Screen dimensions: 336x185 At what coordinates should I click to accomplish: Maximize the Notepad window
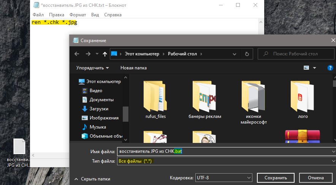pos(238,5)
